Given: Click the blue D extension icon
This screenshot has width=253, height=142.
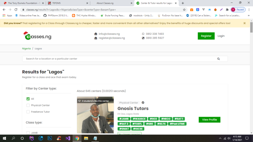Looking at the screenshot, I should [197, 10].
